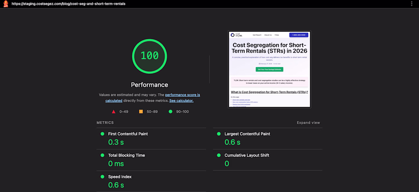Open the "performance score is calculated" link
The image size is (419, 192).
182,95
